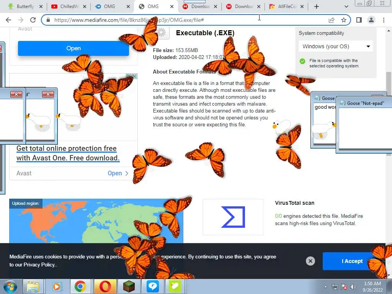Click the Executable file type gear icon
The image size is (392, 294).
[x=162, y=33]
